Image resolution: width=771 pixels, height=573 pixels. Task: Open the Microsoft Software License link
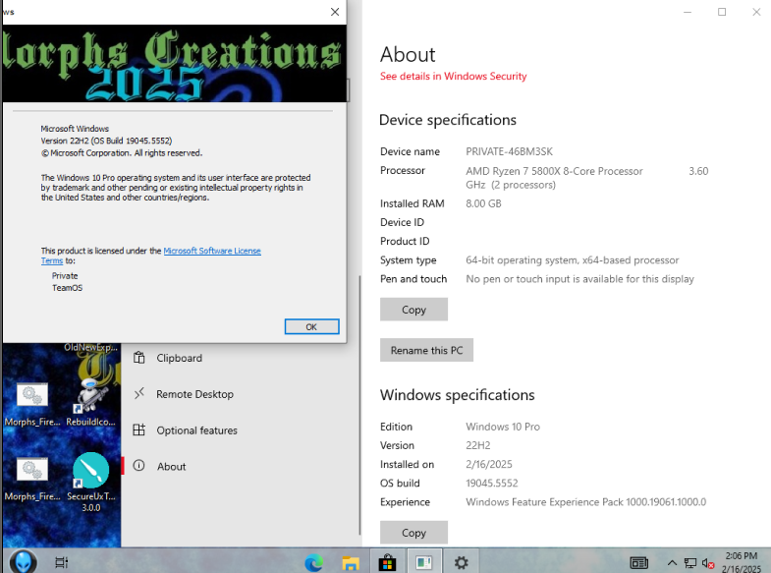click(x=212, y=251)
